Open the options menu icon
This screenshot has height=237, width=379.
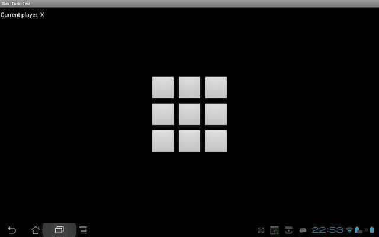pos(83,230)
